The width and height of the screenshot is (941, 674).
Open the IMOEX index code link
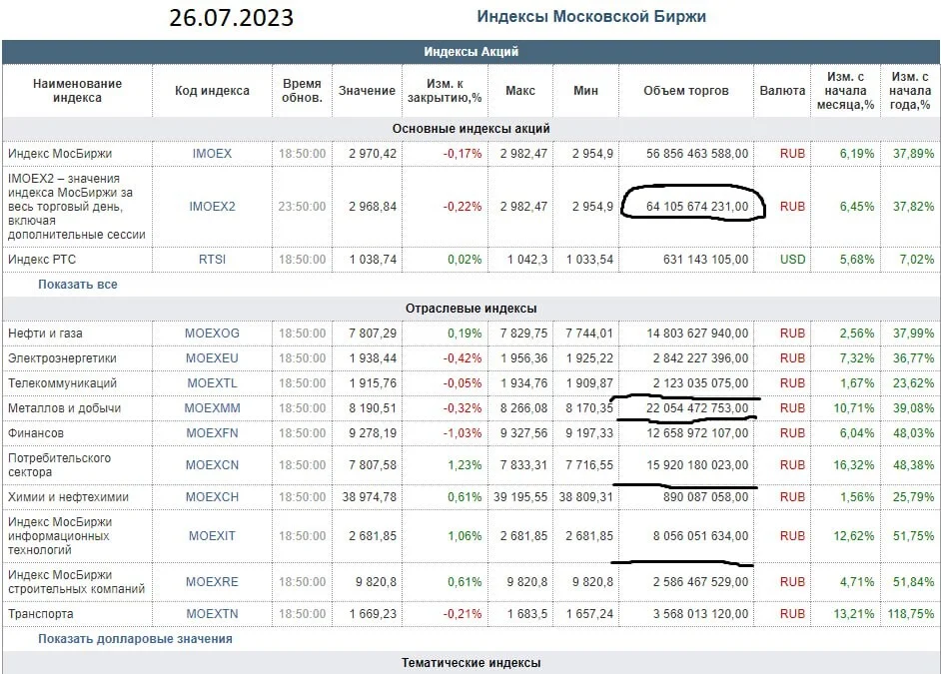212,154
